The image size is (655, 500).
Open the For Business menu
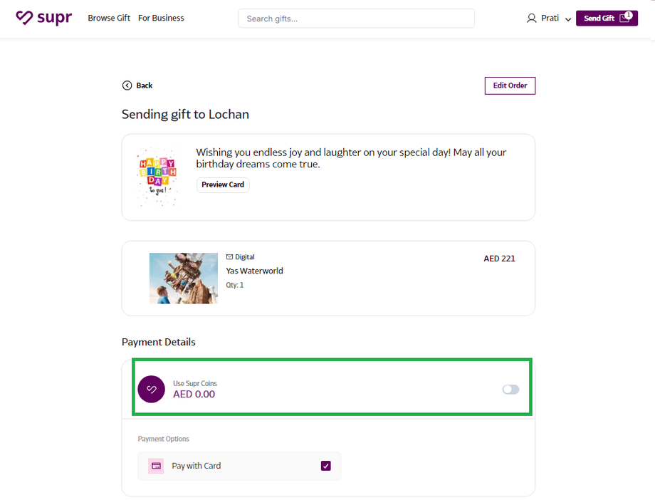[x=161, y=19]
